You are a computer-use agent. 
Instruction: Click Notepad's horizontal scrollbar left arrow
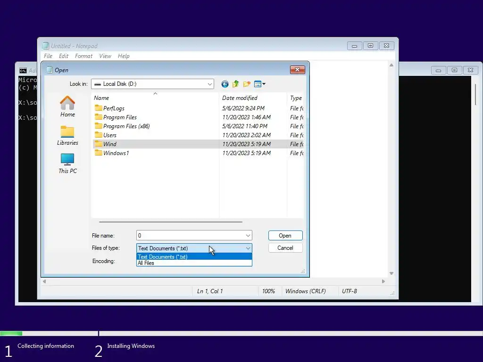pos(44,281)
